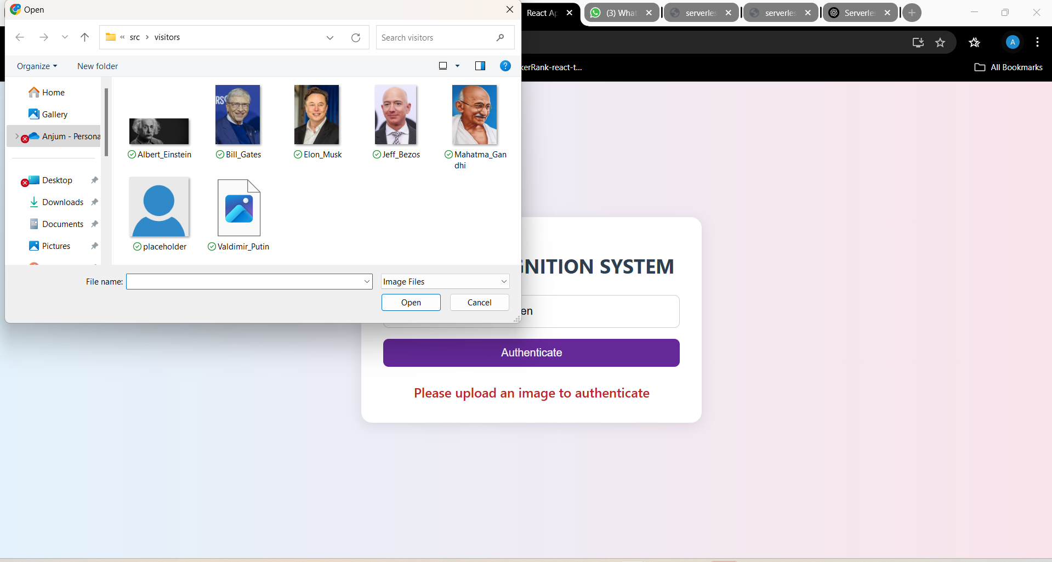Expand the File name dropdown arrow
The image size is (1052, 562).
coord(367,282)
